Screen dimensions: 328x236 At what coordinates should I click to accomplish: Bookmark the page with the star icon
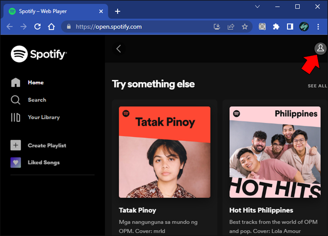(x=245, y=27)
